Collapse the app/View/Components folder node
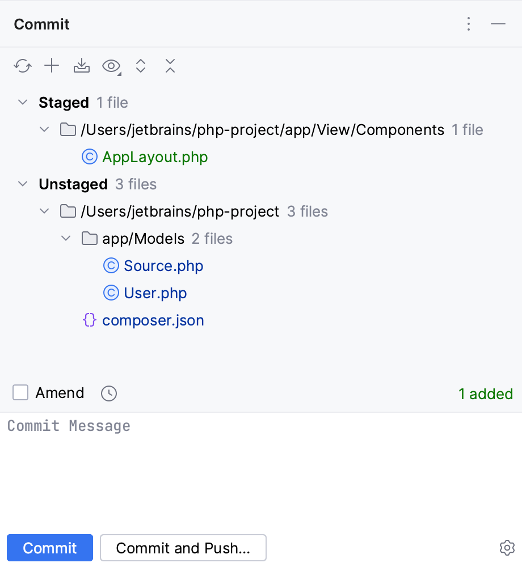 pos(44,130)
